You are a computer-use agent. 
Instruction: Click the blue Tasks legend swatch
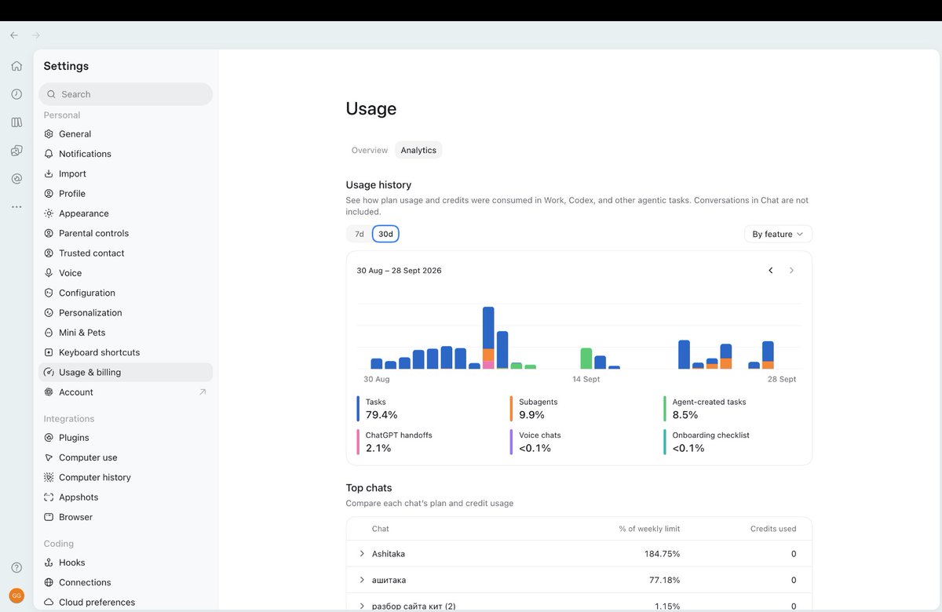point(358,409)
